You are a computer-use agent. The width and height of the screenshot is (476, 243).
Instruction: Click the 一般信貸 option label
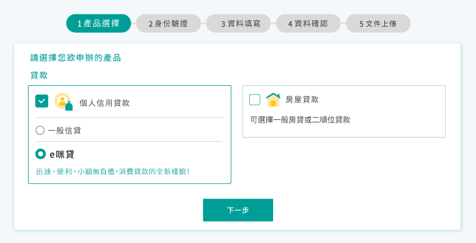(x=64, y=130)
